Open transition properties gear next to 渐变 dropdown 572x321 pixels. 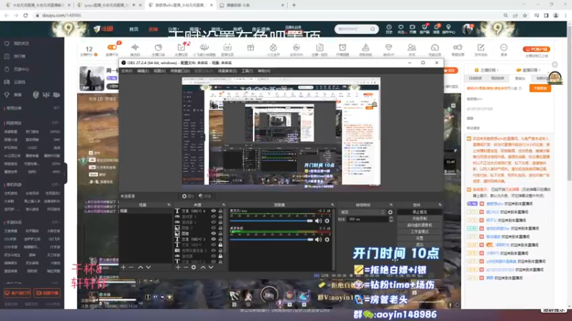[390, 212]
